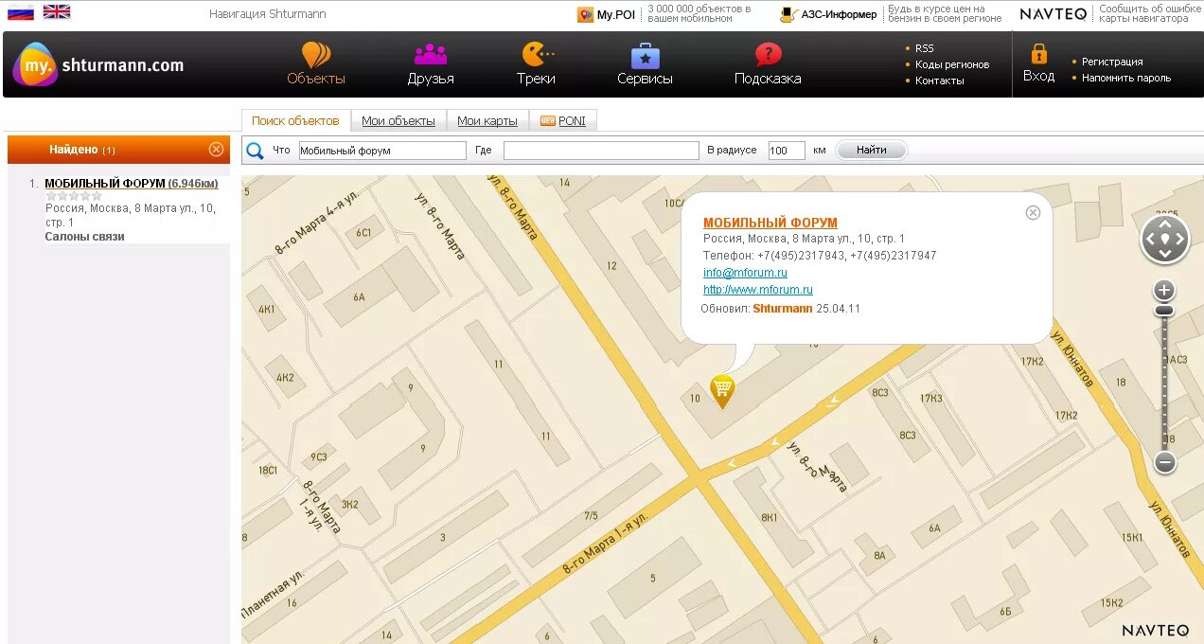Click the shopping cart map marker
1204x644 pixels.
[722, 390]
